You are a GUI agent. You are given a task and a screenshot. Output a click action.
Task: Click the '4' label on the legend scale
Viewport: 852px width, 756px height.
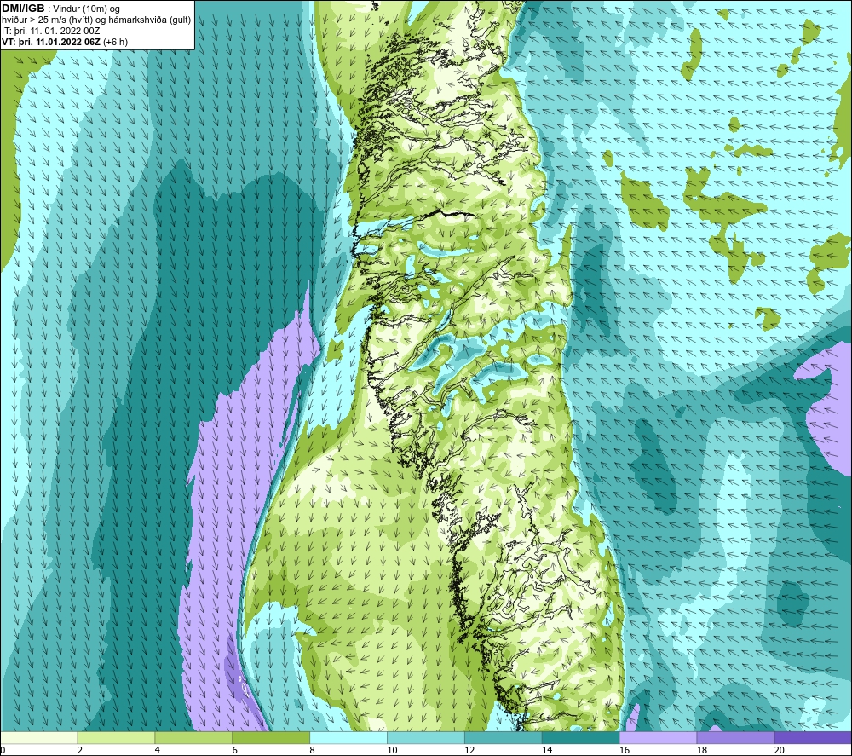tap(158, 750)
